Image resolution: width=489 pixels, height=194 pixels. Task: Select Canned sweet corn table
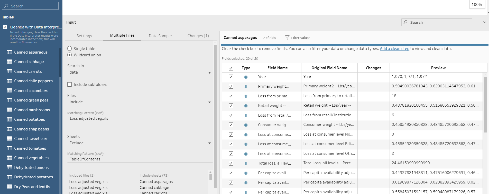tap(31, 139)
